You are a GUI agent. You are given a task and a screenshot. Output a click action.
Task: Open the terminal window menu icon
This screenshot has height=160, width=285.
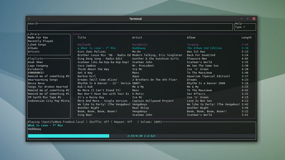(29, 19)
